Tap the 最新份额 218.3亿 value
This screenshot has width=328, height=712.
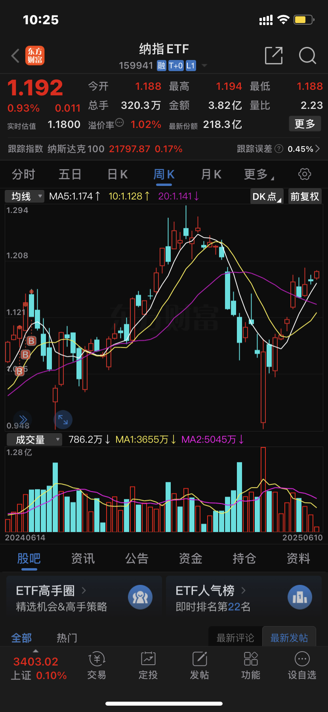(x=222, y=125)
